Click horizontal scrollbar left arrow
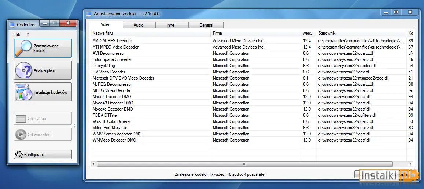 (93, 164)
